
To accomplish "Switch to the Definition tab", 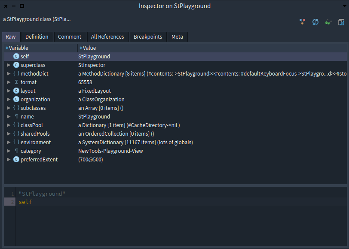I will [37, 36].
